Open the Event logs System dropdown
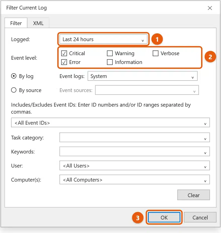This screenshot has height=233, width=221. (143, 76)
